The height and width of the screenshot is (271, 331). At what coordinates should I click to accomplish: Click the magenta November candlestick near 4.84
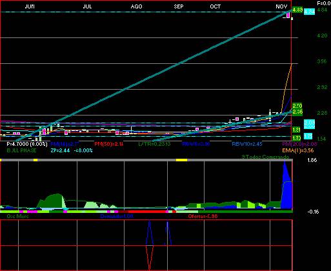(x=288, y=15)
